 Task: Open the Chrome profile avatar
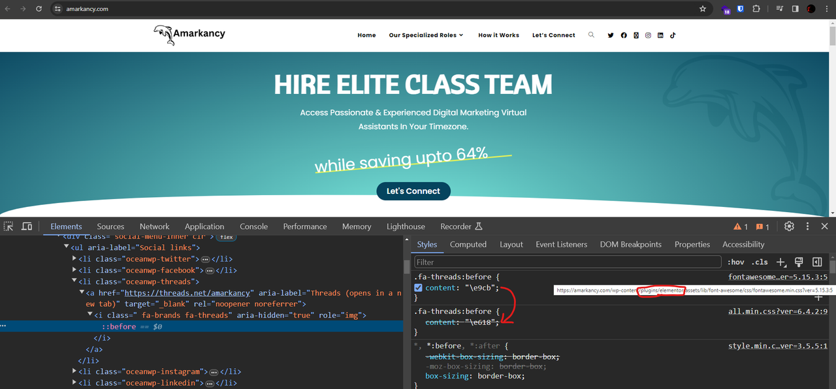pyautogui.click(x=811, y=9)
